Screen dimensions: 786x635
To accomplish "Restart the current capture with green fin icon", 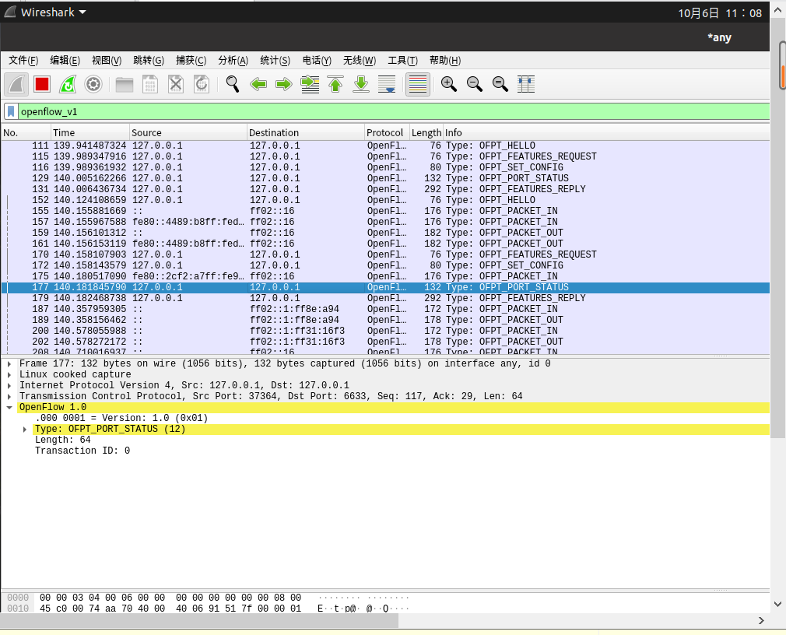I will coord(68,84).
